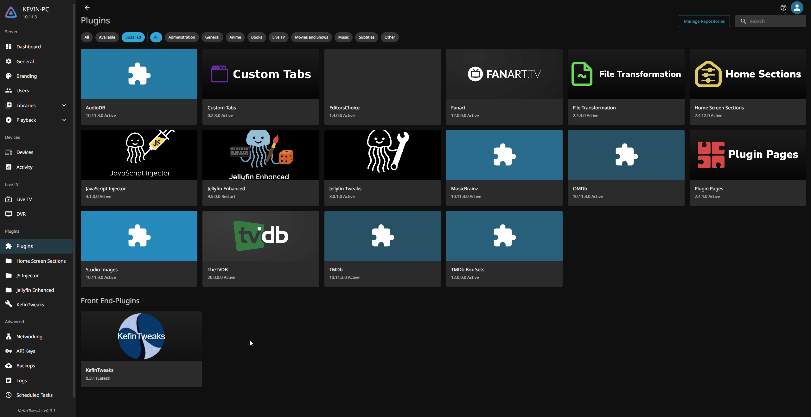The height and width of the screenshot is (417, 811).
Task: Select the category All filter chip
Action: (x=156, y=37)
